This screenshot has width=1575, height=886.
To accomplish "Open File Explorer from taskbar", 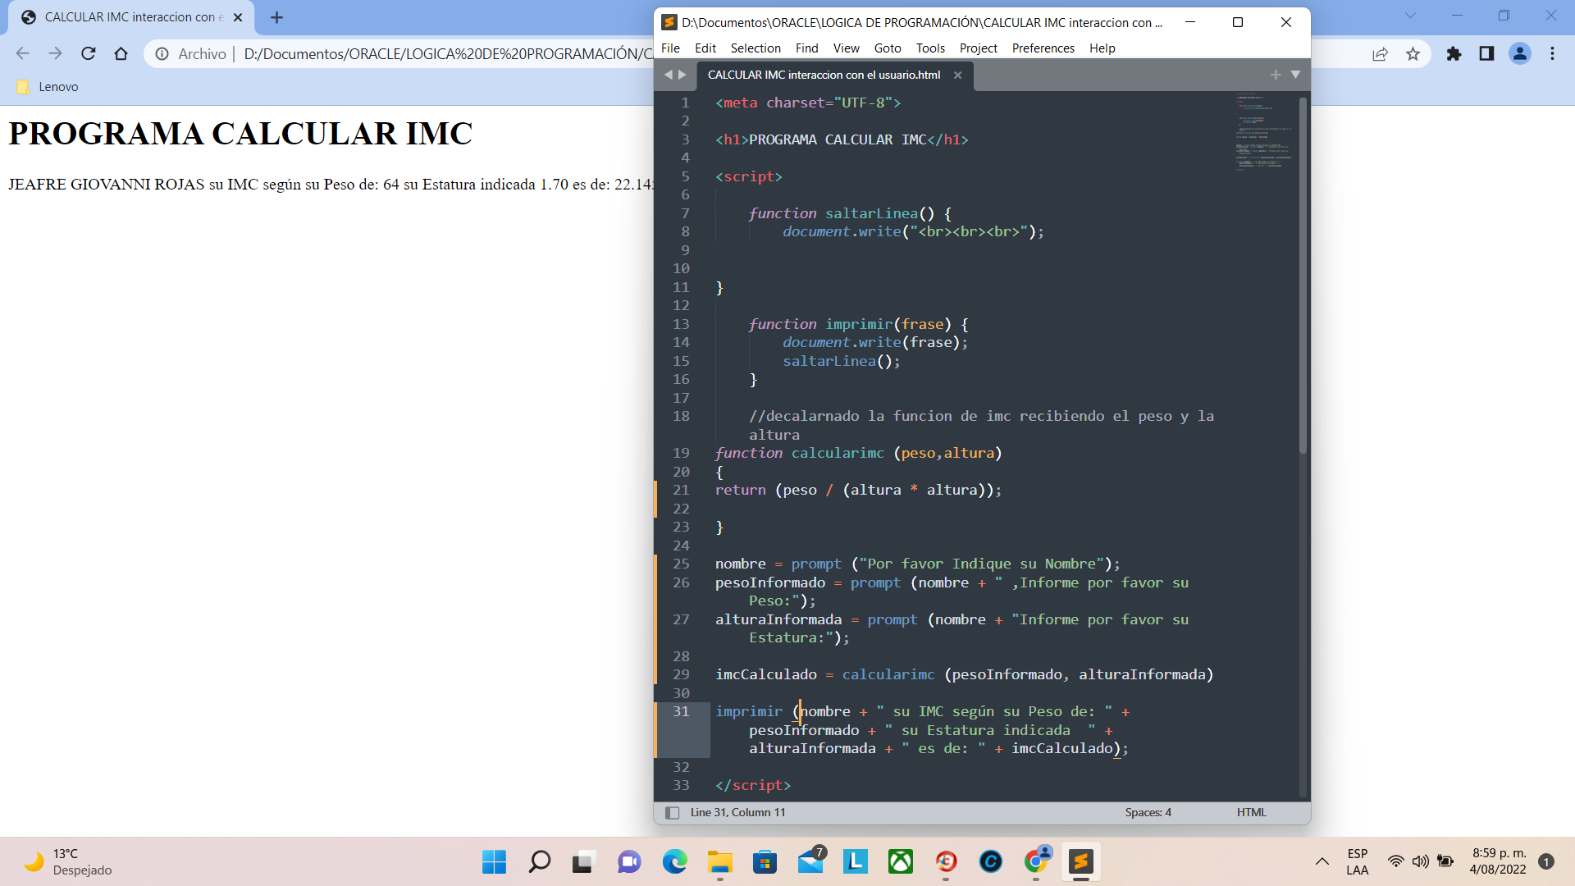I will tap(719, 861).
